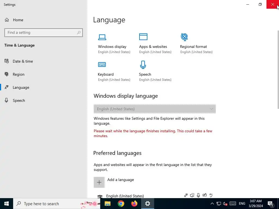Click the taskbar search box

tap(57, 204)
